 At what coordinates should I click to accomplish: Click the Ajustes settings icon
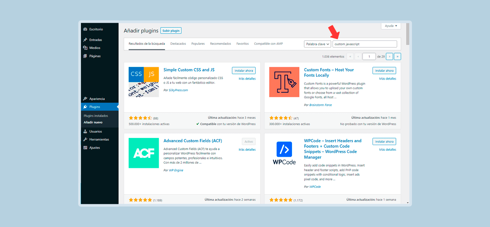pyautogui.click(x=85, y=148)
